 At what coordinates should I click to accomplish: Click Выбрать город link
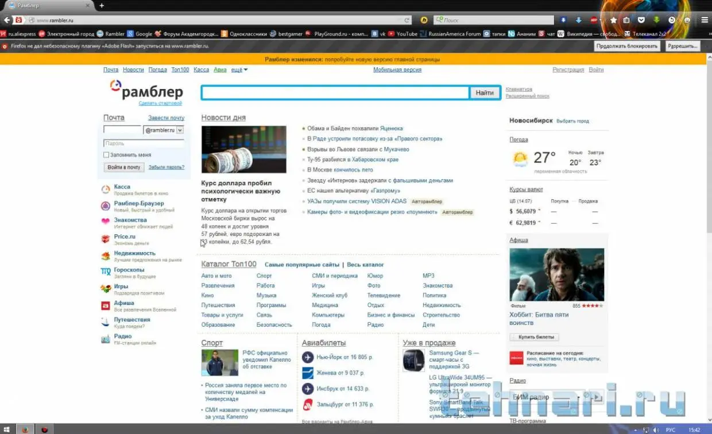[x=573, y=121]
